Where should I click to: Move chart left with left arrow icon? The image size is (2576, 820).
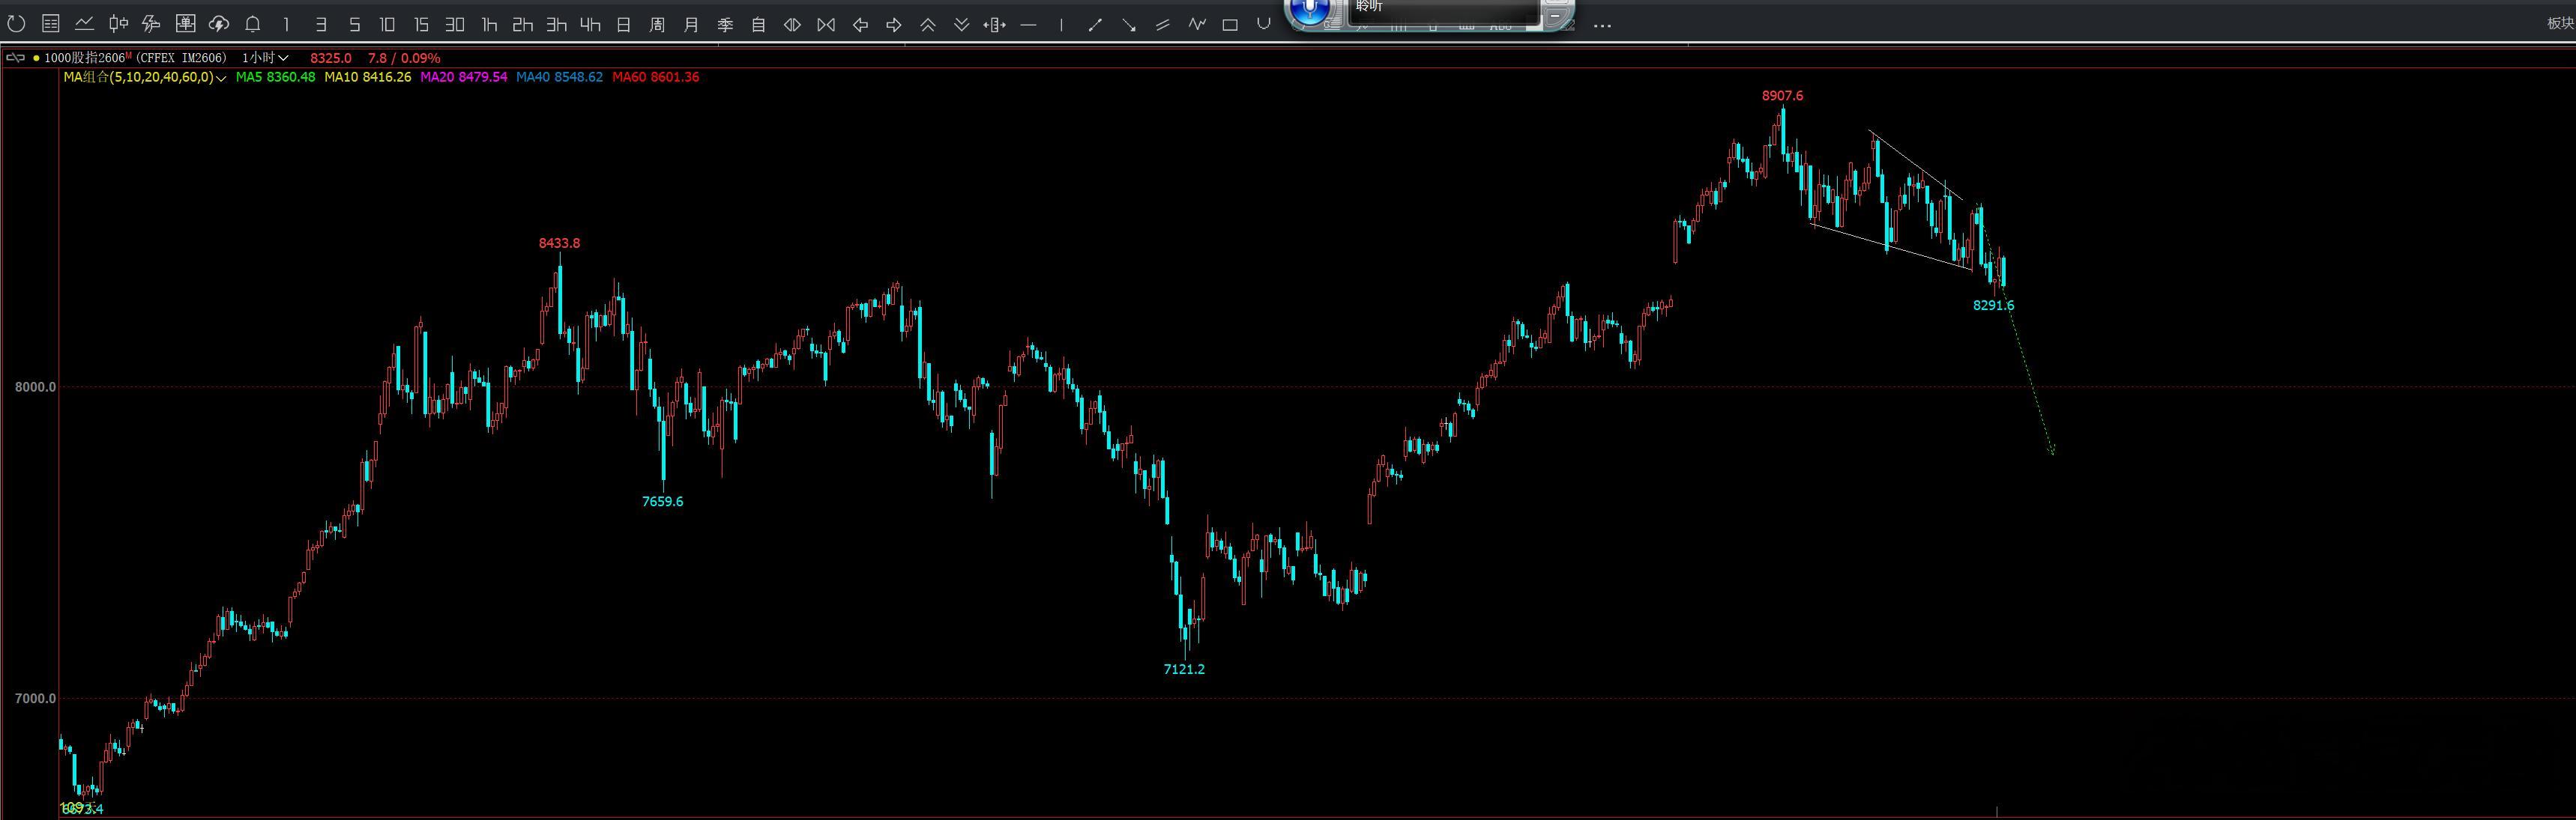pyautogui.click(x=860, y=25)
